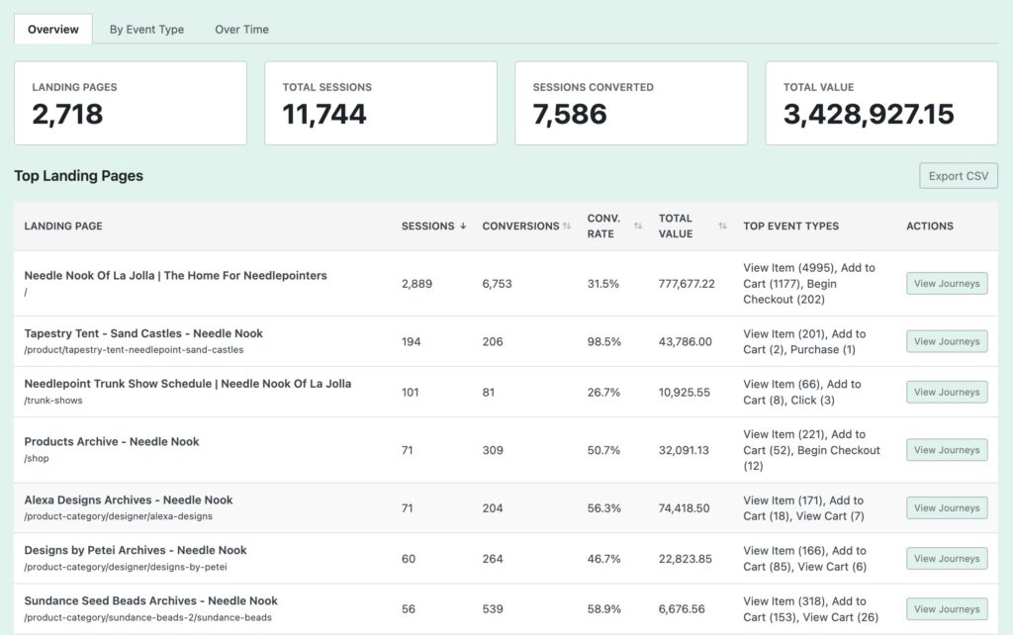View Journeys for Needle Nook Of La Jolla home page
The height and width of the screenshot is (635, 1013).
click(947, 284)
